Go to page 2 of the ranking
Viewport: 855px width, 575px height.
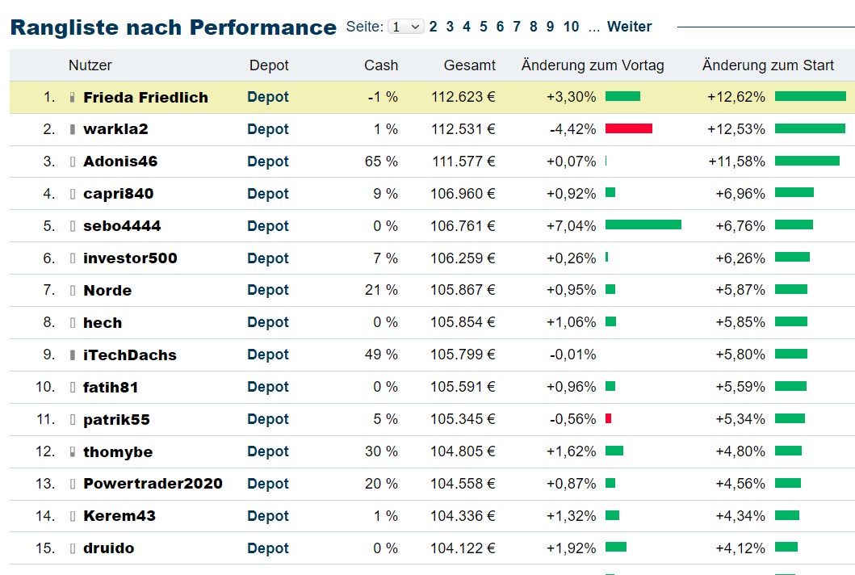[433, 26]
